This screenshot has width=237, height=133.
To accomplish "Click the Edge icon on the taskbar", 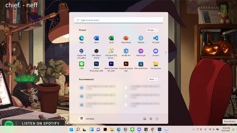I will pos(119,129).
